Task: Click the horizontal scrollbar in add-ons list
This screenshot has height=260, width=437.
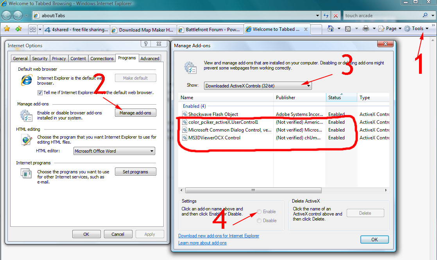Action: pyautogui.click(x=253, y=191)
